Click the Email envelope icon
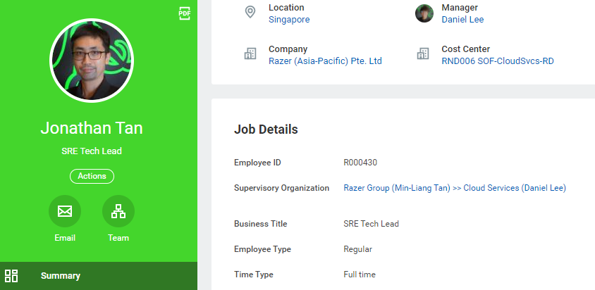The width and height of the screenshot is (595, 290). click(x=65, y=211)
